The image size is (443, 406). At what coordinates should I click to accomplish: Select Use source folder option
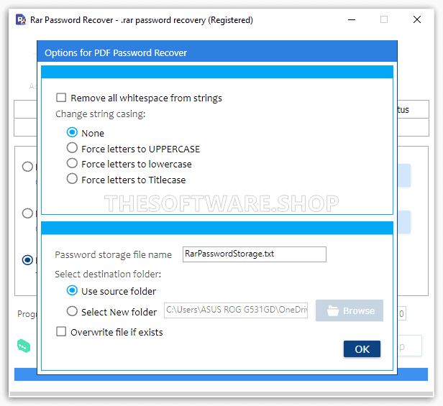click(x=72, y=291)
